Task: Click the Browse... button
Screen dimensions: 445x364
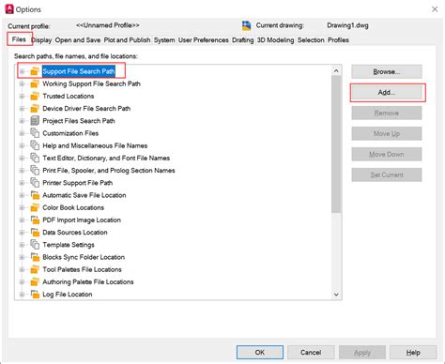Action: (387, 71)
